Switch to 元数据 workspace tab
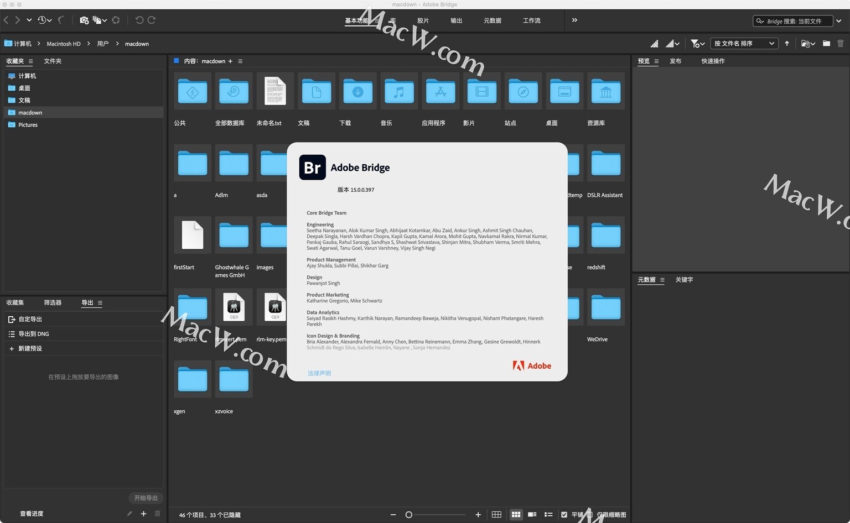Viewport: 850px width, 523px height. coord(493,21)
